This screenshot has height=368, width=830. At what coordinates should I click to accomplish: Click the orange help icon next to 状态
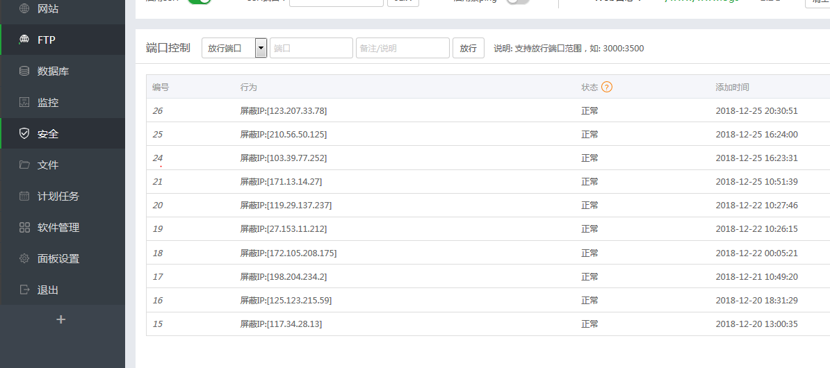pos(607,87)
